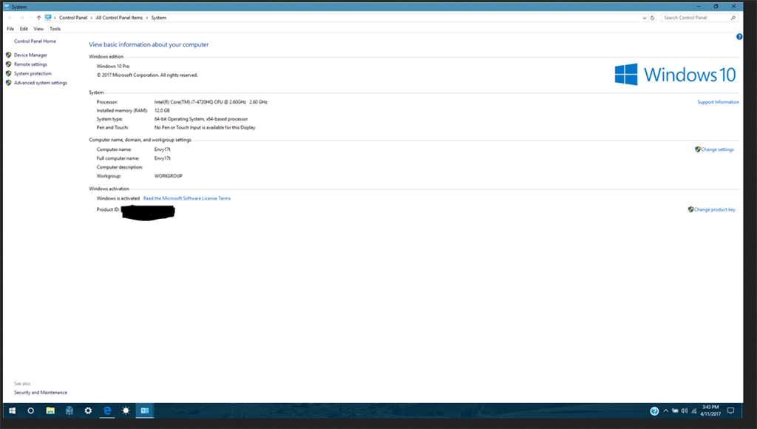Select the WORKGROUP value

point(168,176)
